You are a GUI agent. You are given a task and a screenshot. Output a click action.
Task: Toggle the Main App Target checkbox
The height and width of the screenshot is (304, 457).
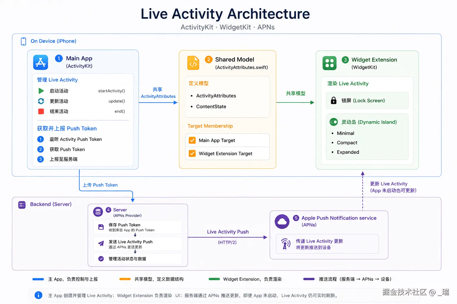click(192, 140)
